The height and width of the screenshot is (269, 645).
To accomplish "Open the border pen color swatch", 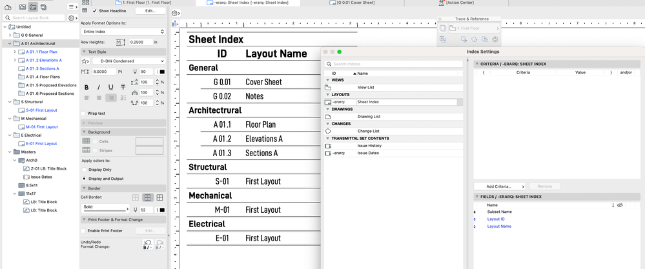I will click(161, 210).
